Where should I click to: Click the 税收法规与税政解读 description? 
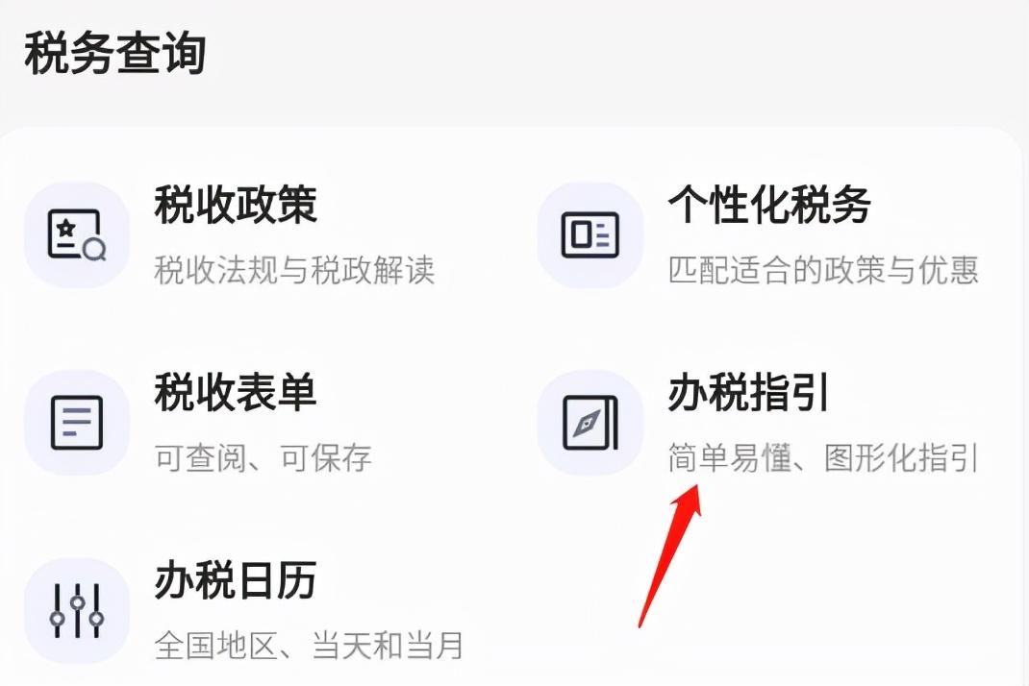(294, 270)
